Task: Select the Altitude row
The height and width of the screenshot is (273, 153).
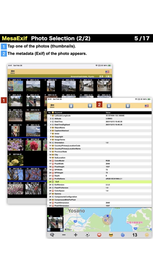Action: [x=99, y=119]
